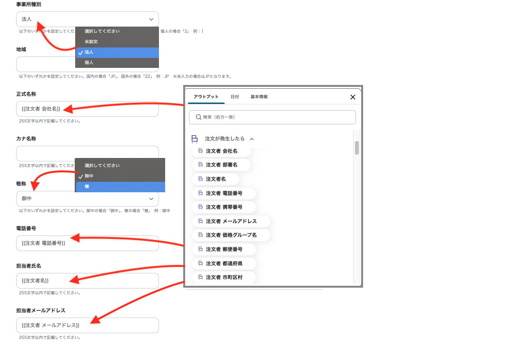Switch to the 日付 tab
The image size is (513, 347).
(x=235, y=97)
